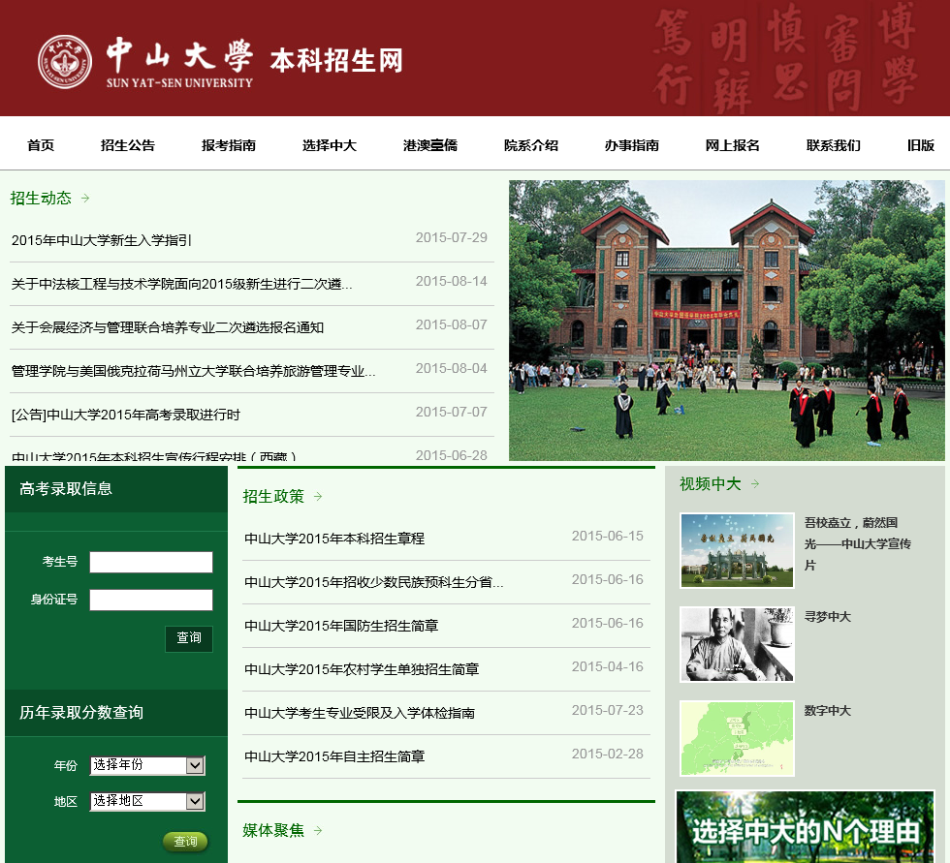Screen dimensions: 950x863
Task: Open 中山大学考生专业受限及入学体检指南
Action: [360, 713]
